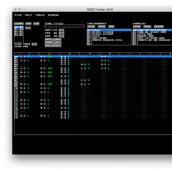Click LOAD under Instruments
Screen dimensions: 172x172
point(91,27)
